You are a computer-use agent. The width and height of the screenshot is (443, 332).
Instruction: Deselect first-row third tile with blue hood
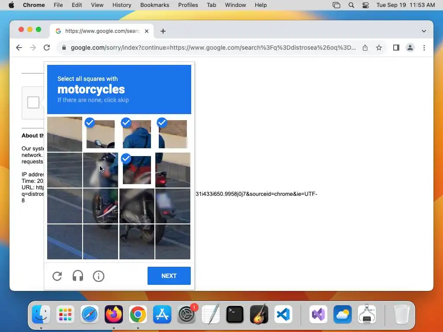(137, 134)
